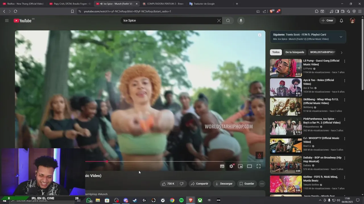Image resolution: width=364 pixels, height=204 pixels.
Task: Select the WORLDSTARHIPHOP filter chip
Action: pyautogui.click(x=322, y=52)
